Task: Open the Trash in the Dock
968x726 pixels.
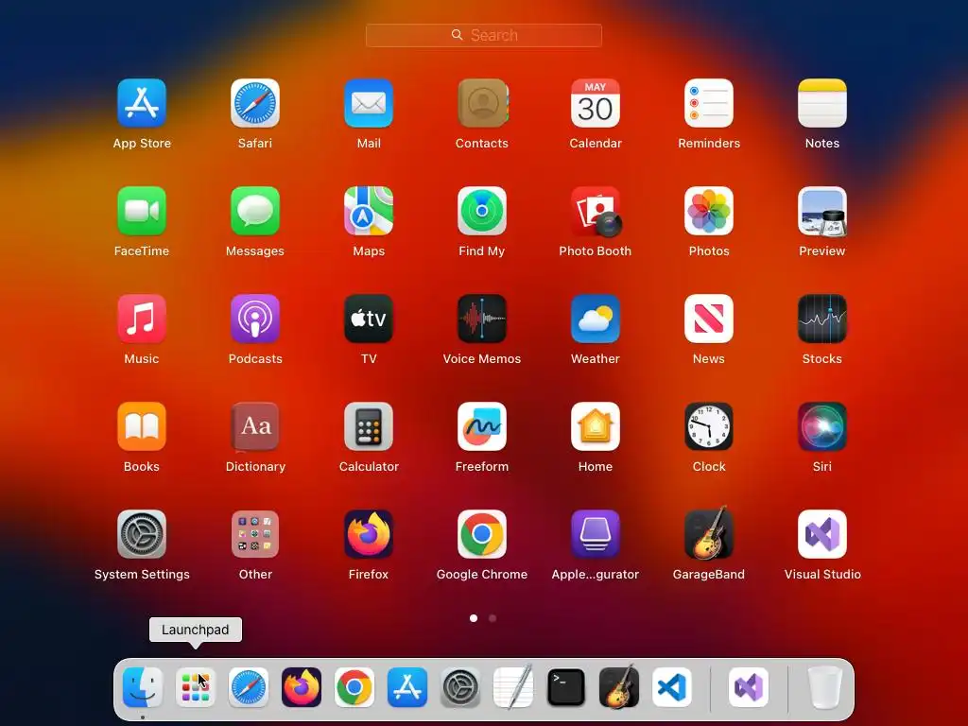Action: click(x=824, y=687)
